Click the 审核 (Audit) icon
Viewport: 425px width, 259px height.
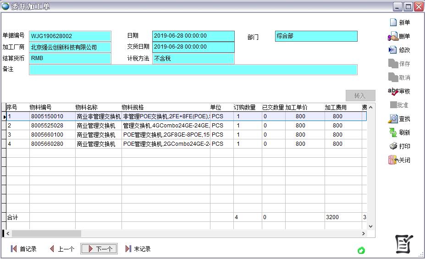click(x=393, y=91)
